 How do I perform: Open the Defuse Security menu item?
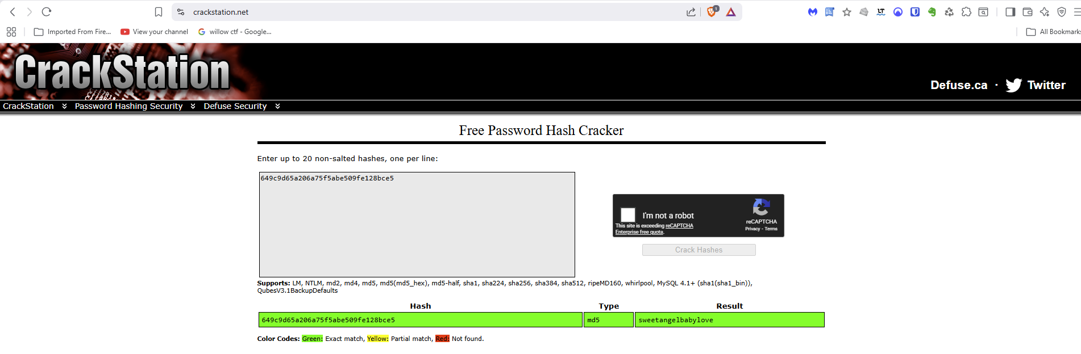[235, 106]
